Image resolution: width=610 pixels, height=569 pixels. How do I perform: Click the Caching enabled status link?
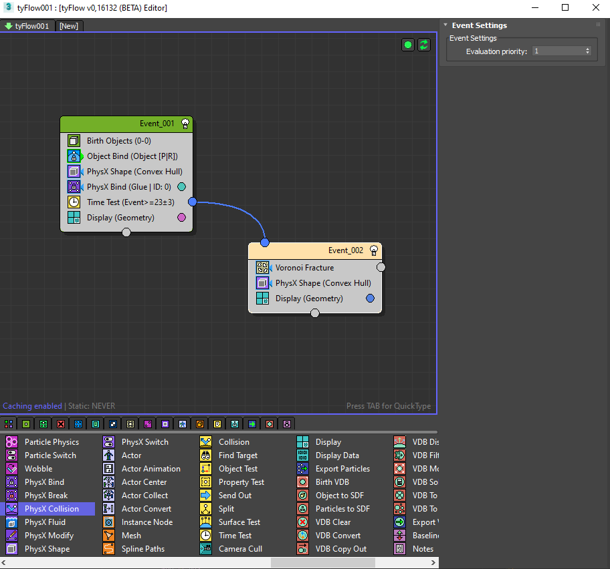32,406
